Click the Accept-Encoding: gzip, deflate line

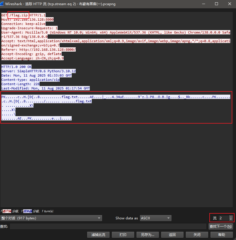click(32, 54)
